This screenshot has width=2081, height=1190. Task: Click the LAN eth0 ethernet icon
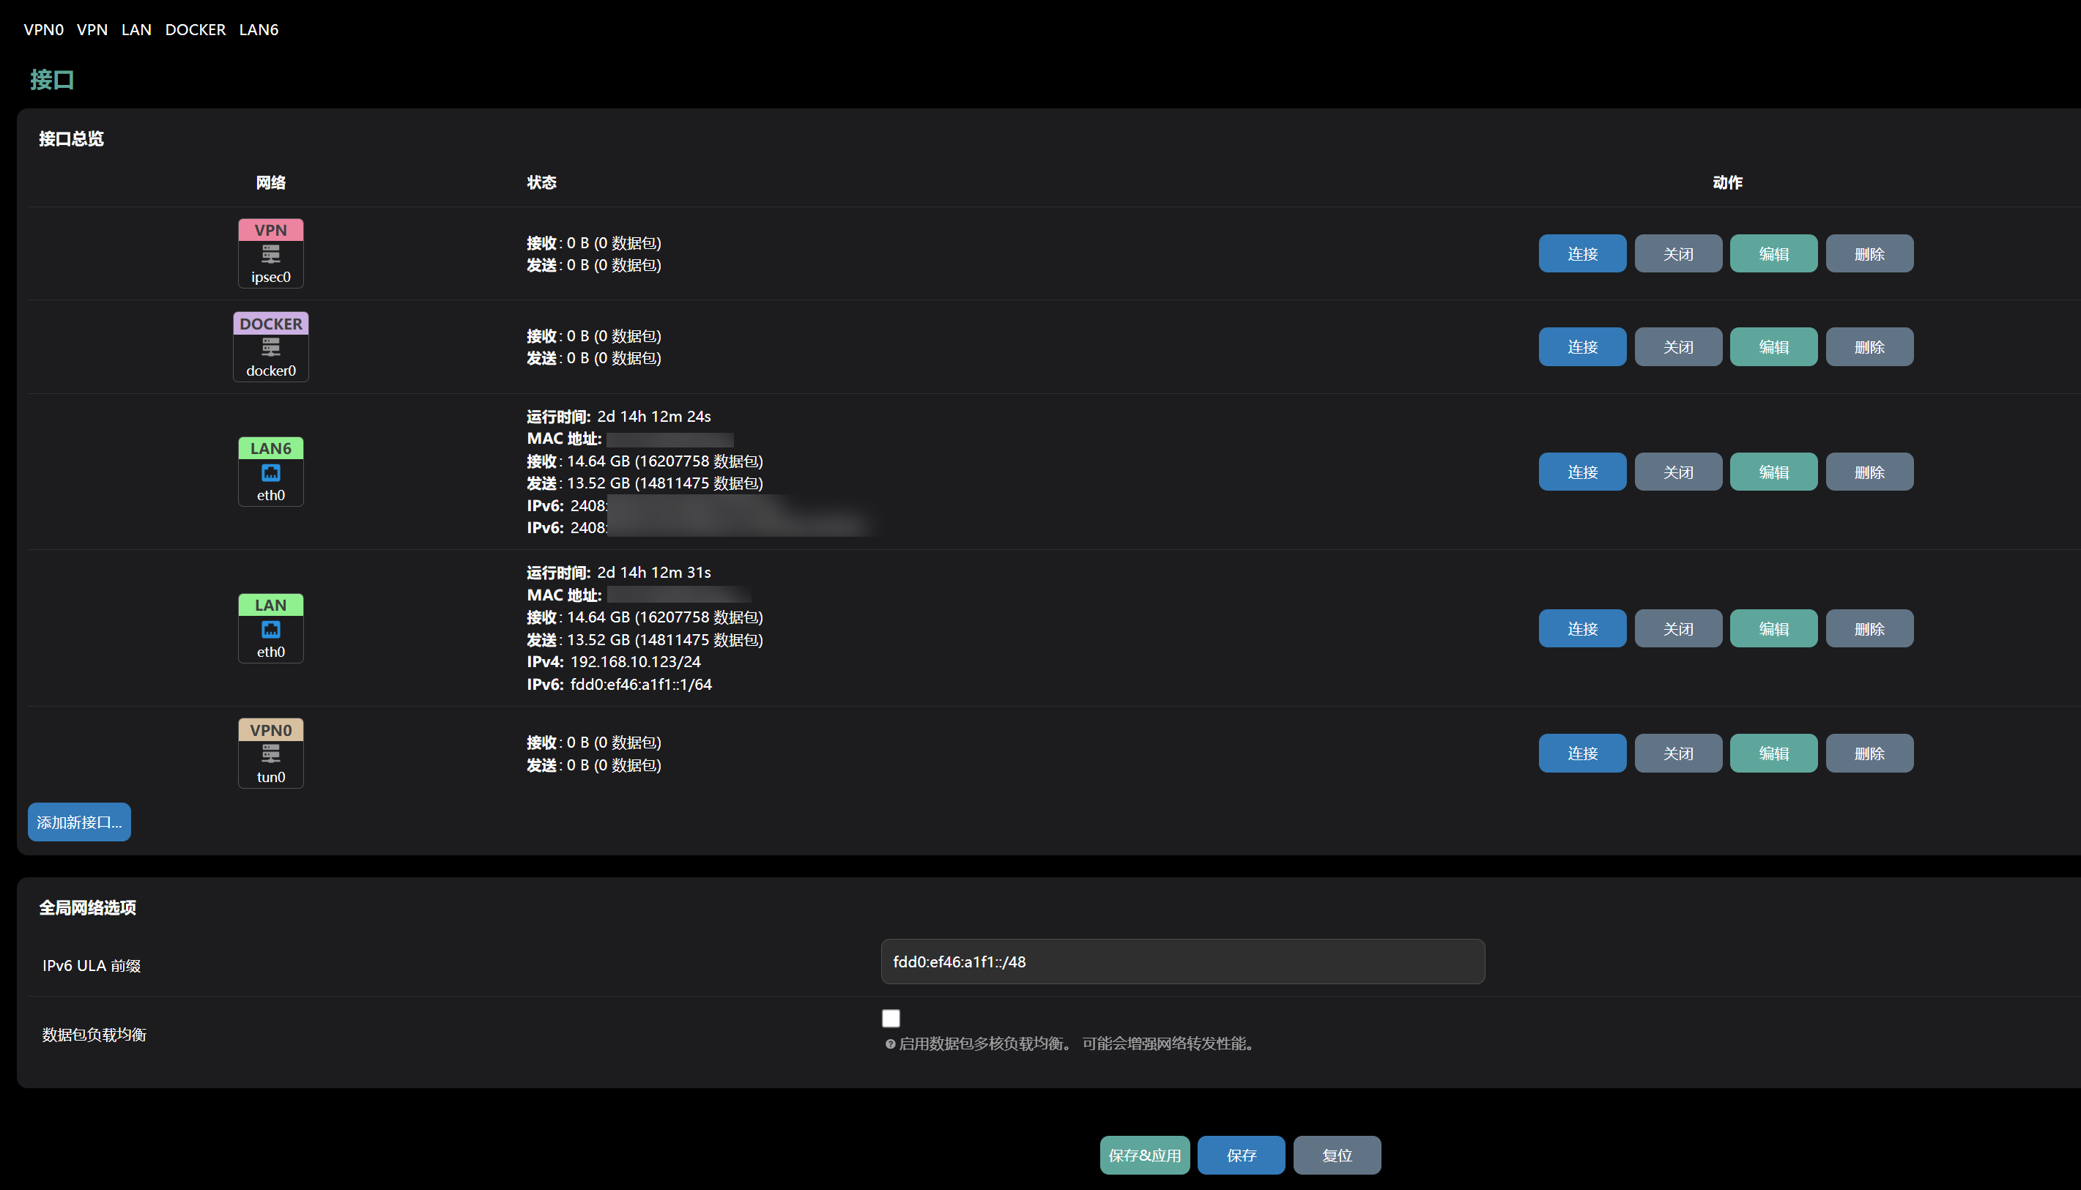(x=270, y=629)
